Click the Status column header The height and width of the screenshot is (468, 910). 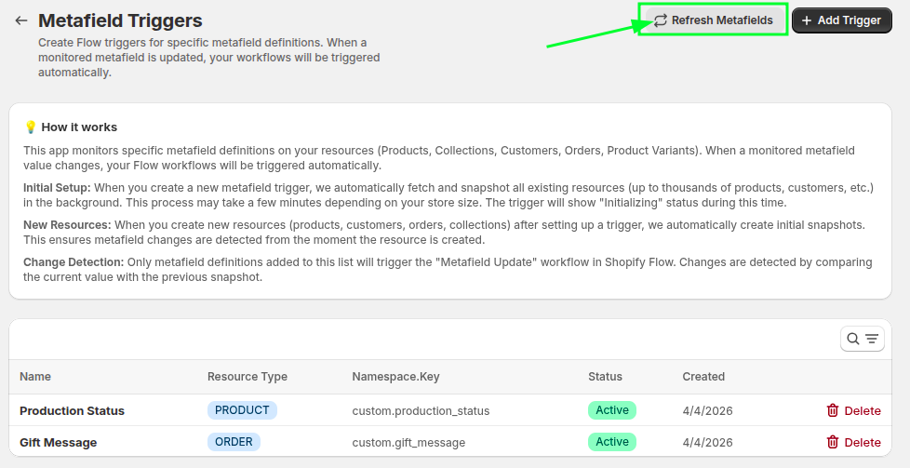click(605, 377)
